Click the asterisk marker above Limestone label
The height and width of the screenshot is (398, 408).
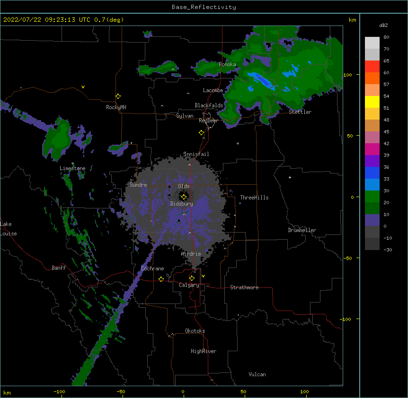tap(73, 164)
